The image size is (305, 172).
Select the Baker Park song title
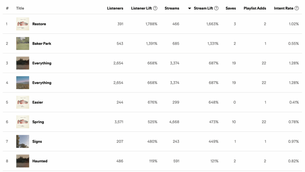[x=42, y=43]
